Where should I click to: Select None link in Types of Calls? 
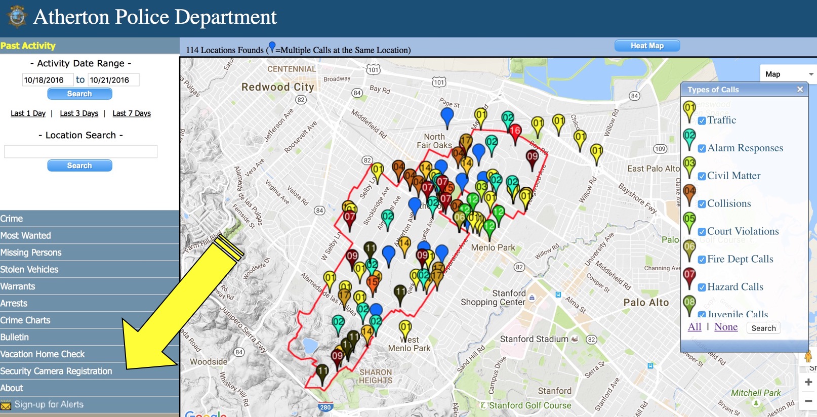[726, 327]
